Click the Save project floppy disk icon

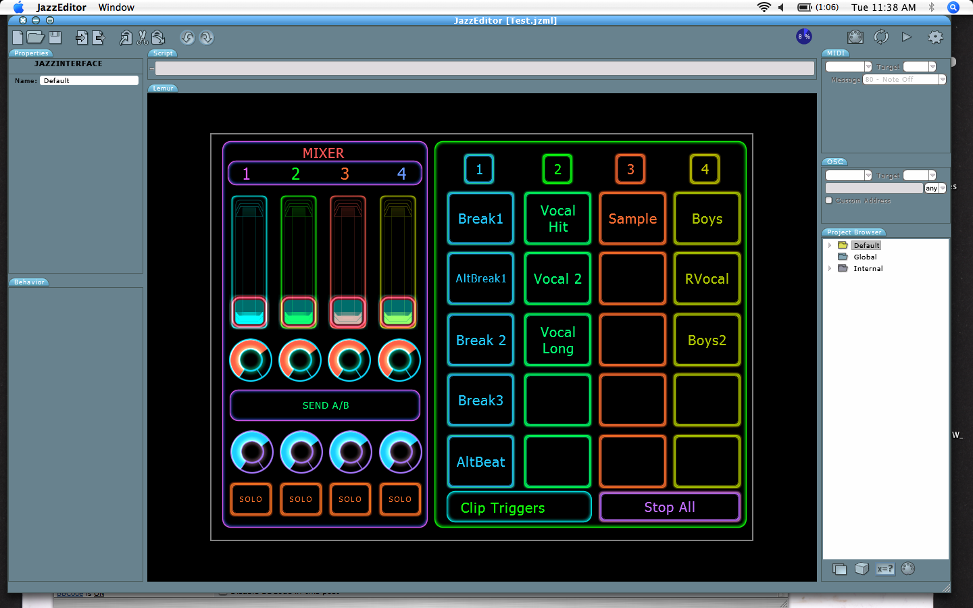tap(55, 38)
